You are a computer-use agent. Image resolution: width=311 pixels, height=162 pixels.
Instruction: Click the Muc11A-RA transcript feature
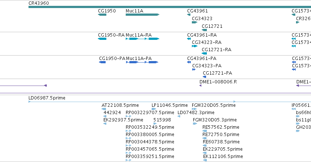(143, 39)
